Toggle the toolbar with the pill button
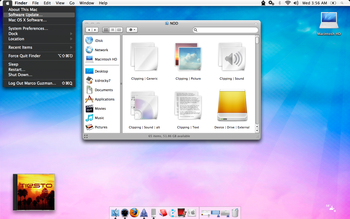 click(256, 24)
